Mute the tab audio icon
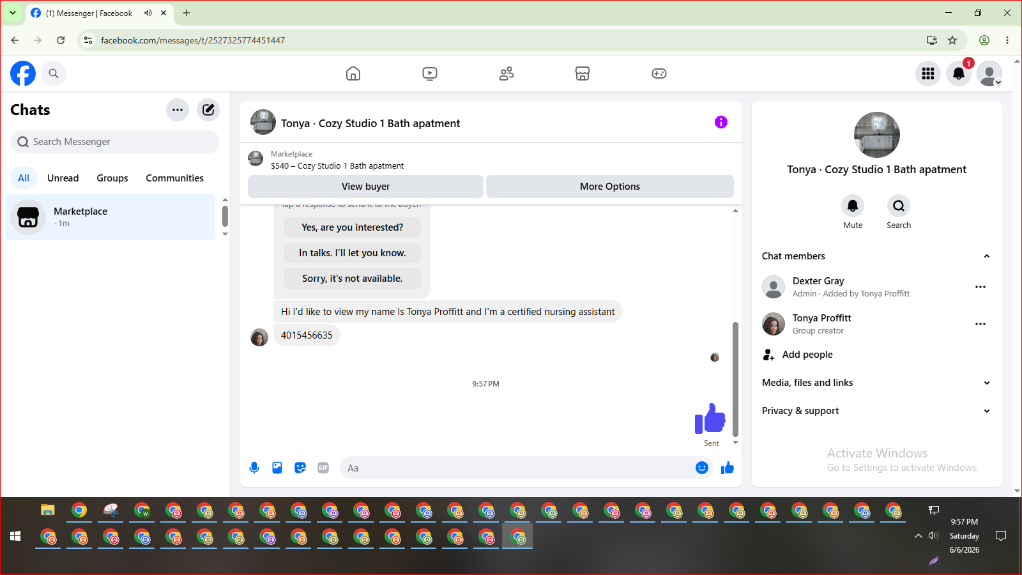Image resolution: width=1022 pixels, height=575 pixels. (148, 13)
